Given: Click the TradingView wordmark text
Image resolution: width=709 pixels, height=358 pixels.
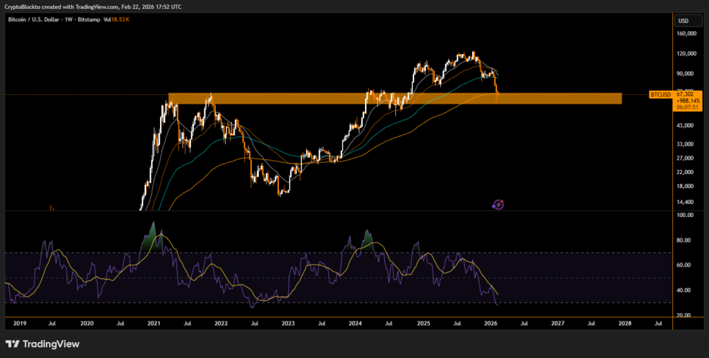Looking at the screenshot, I should pyautogui.click(x=51, y=344).
